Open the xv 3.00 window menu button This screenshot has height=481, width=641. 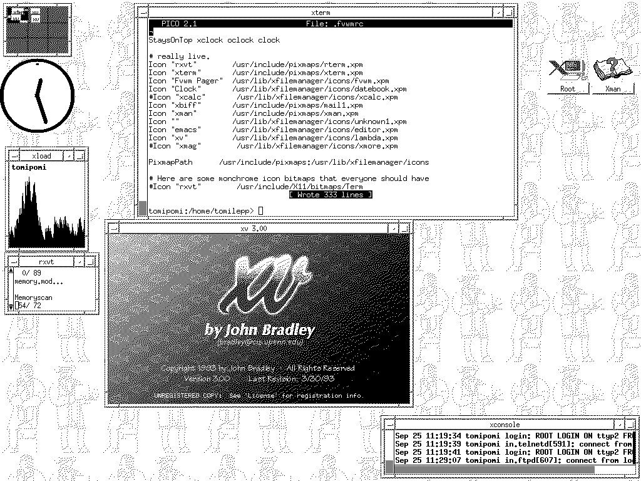coord(113,228)
